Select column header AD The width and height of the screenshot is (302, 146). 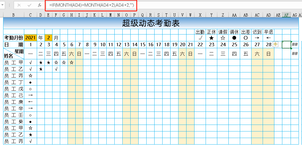point(268,15)
